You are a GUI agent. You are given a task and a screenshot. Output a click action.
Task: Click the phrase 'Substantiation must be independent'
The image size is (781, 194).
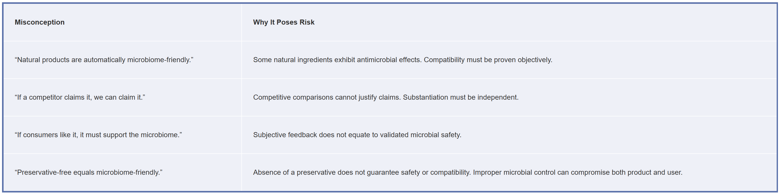461,97
